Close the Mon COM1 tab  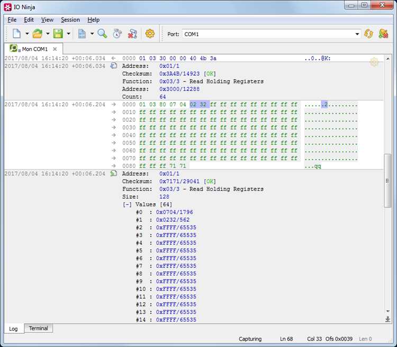click(55, 49)
